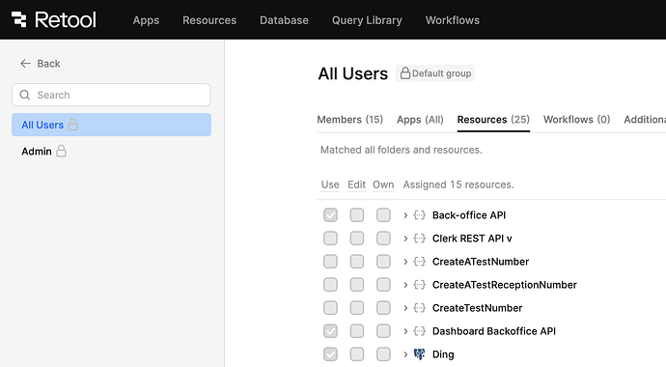Toggle Use checkbox for Clerk REST API v
The width and height of the screenshot is (666, 367).
point(330,239)
